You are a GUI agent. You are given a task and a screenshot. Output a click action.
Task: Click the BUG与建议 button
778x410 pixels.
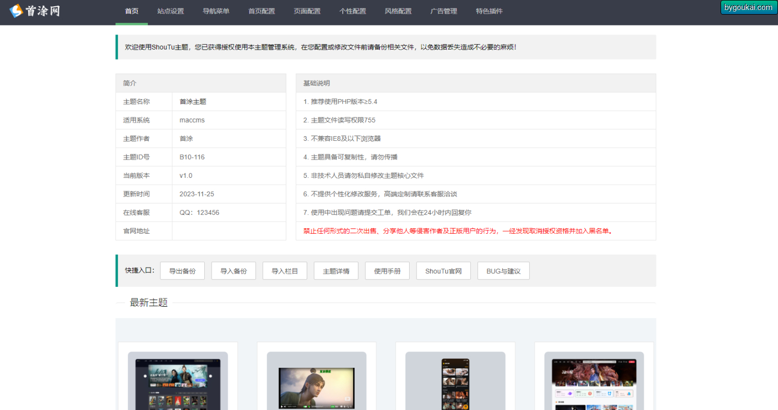[x=503, y=271]
